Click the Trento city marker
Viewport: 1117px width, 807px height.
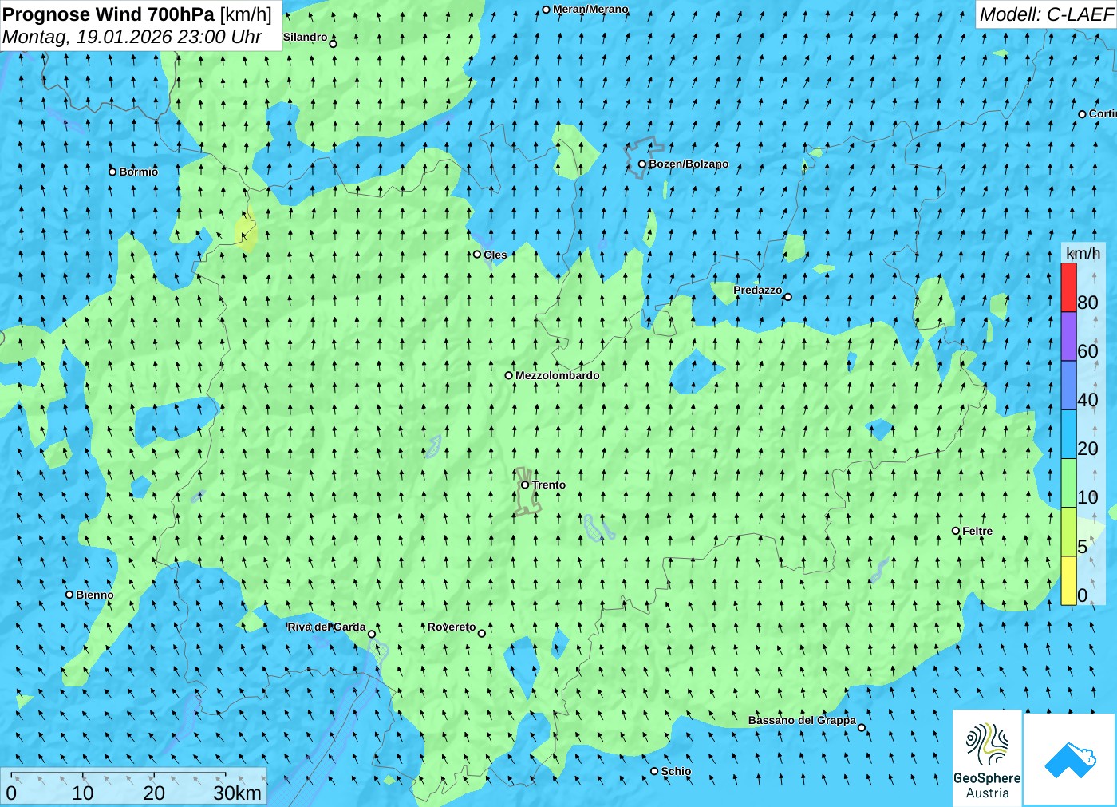point(525,485)
